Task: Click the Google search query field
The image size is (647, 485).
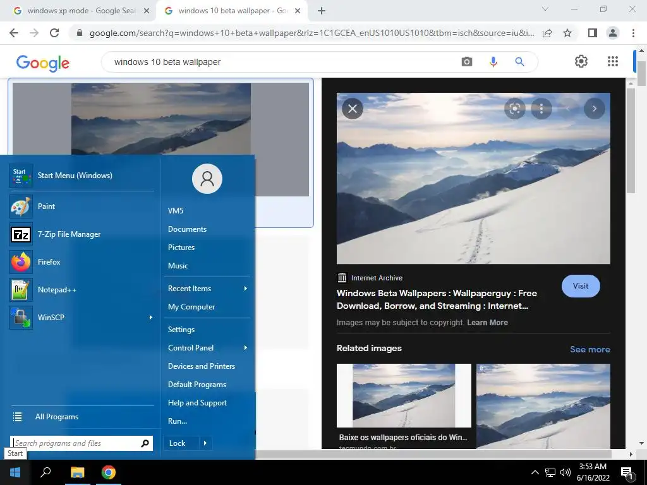Action: click(x=281, y=62)
